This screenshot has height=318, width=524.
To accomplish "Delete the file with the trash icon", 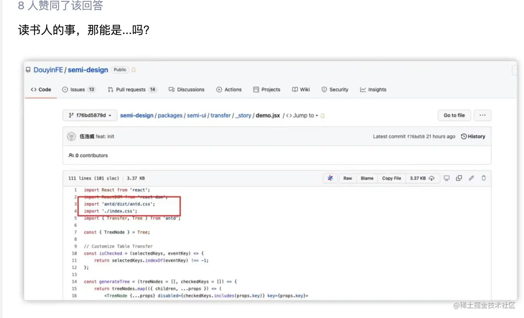I will [x=483, y=178].
